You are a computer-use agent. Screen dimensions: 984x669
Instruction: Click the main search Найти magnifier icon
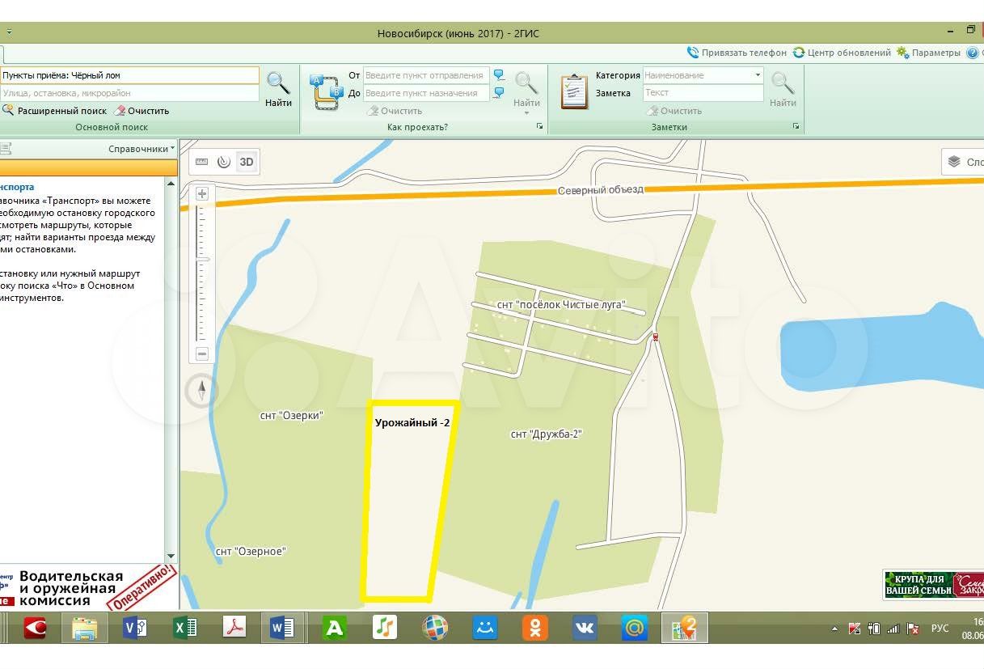click(278, 83)
